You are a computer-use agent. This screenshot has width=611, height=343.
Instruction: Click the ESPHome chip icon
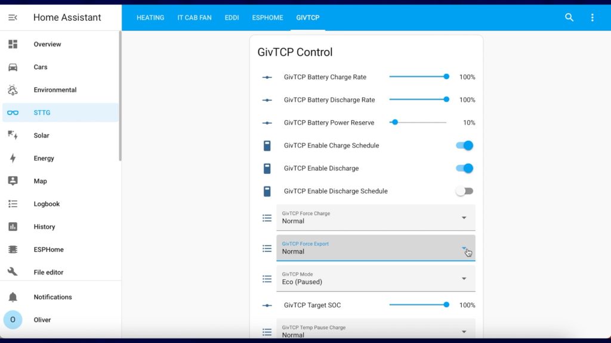tap(13, 250)
